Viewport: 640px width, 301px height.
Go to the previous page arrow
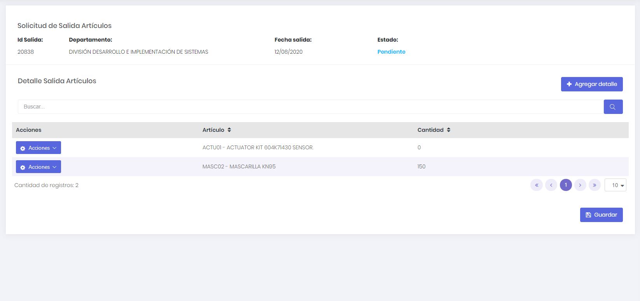click(x=551, y=185)
